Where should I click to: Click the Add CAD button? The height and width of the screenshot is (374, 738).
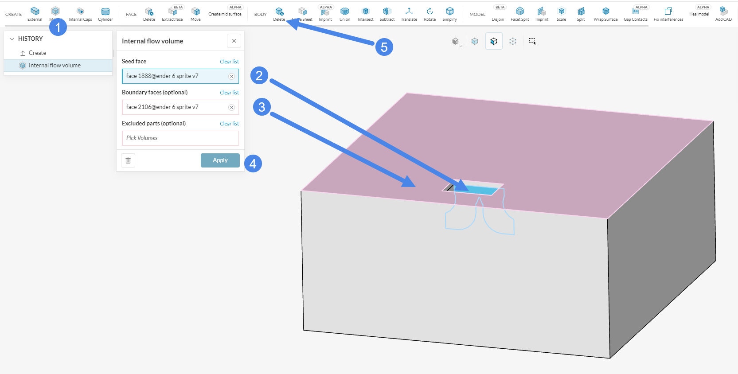coord(723,14)
